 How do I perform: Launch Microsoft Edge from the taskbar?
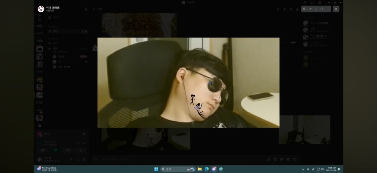[207, 169]
